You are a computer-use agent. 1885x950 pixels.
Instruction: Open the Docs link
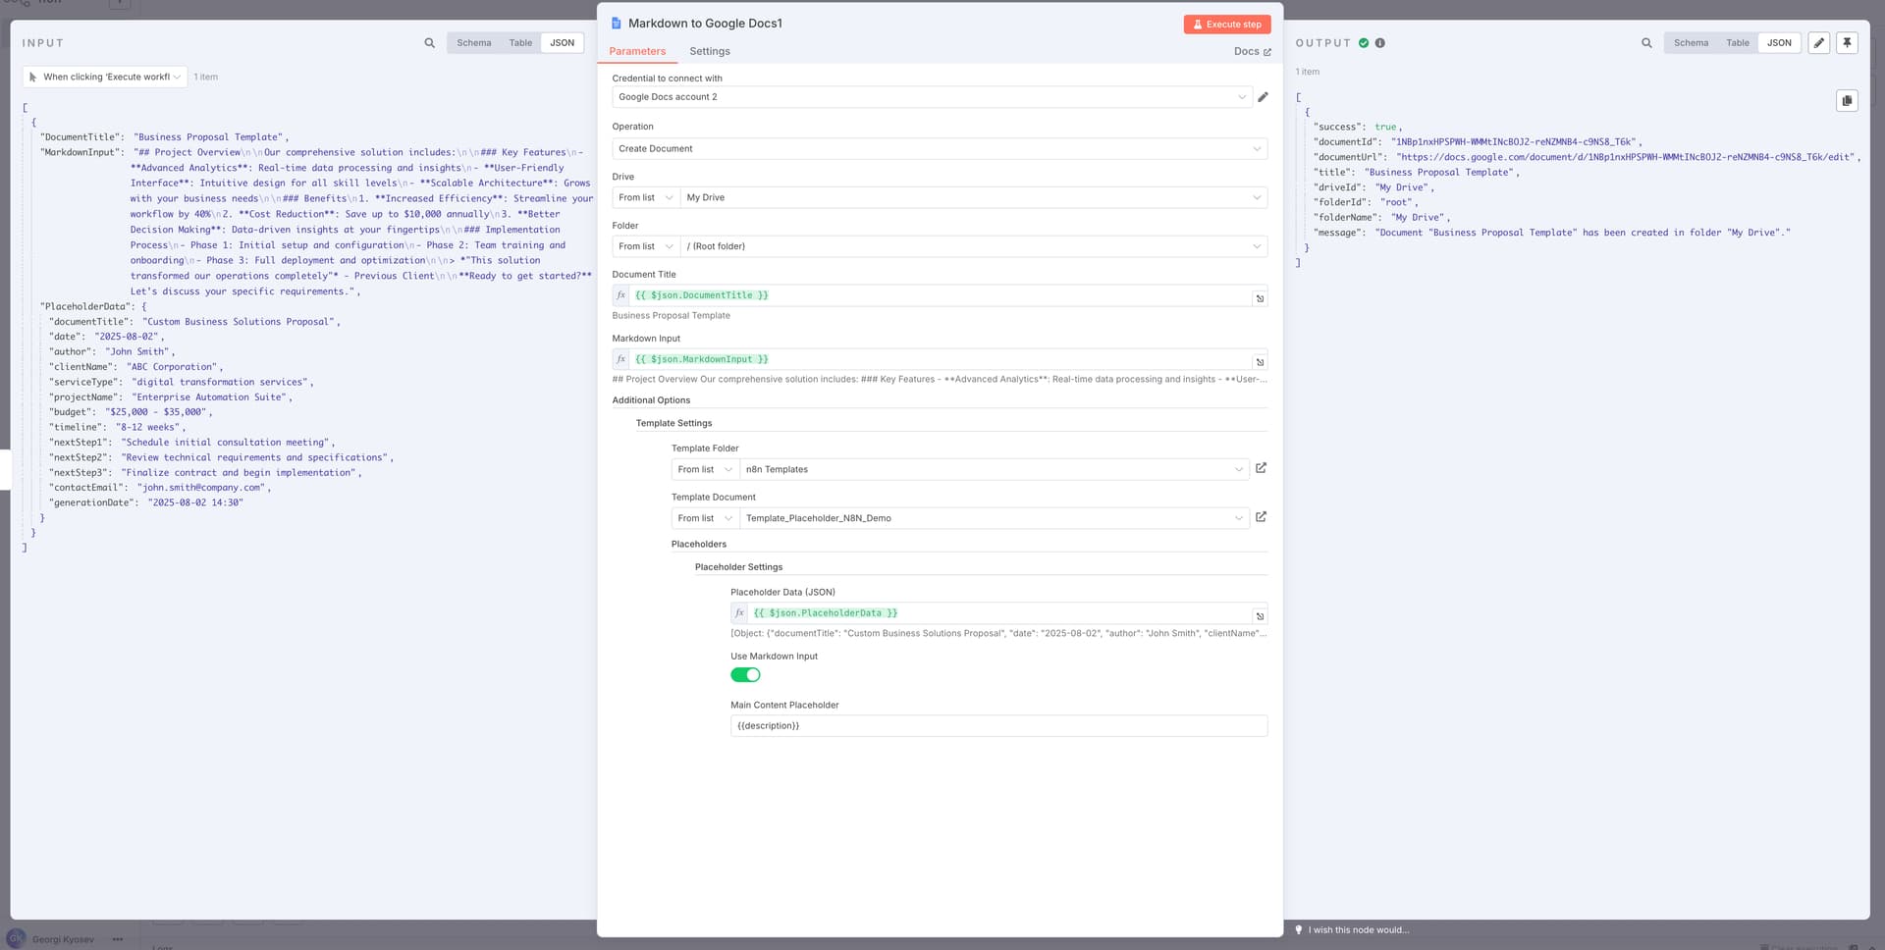point(1251,51)
